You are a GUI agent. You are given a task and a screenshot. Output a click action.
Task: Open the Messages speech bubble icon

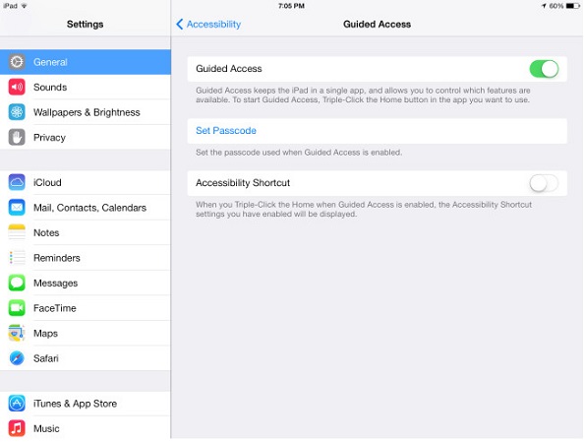pos(17,284)
